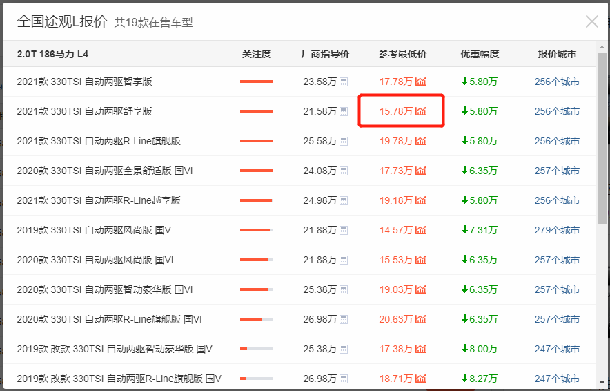Open the calculator icon for the 2019款 风尚版 国V row
The width and height of the screenshot is (610, 391).
[344, 230]
